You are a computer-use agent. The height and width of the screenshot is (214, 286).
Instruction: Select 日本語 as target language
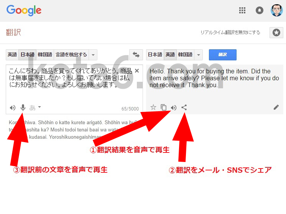[155, 55]
